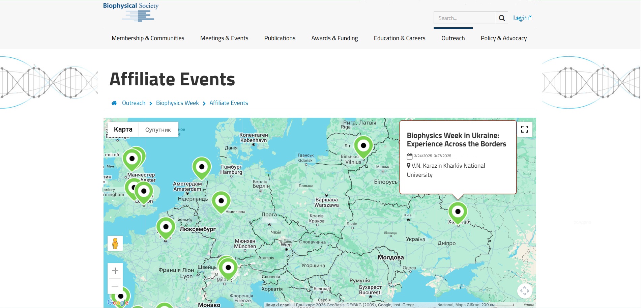The width and height of the screenshot is (641, 308).
Task: Switch map to Супутник satellite view
Action: (158, 130)
